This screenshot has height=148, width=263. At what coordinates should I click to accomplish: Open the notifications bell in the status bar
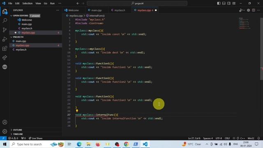tap(258, 138)
